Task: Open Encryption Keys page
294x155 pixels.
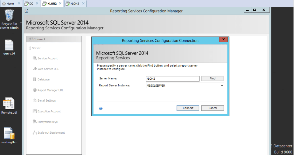Action: coord(47,122)
